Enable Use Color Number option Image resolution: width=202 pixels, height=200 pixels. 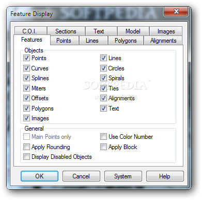[103, 137]
